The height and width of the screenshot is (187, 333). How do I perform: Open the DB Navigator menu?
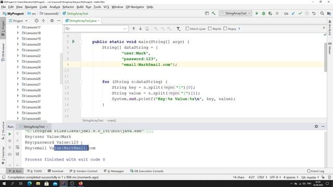coord(135,7)
